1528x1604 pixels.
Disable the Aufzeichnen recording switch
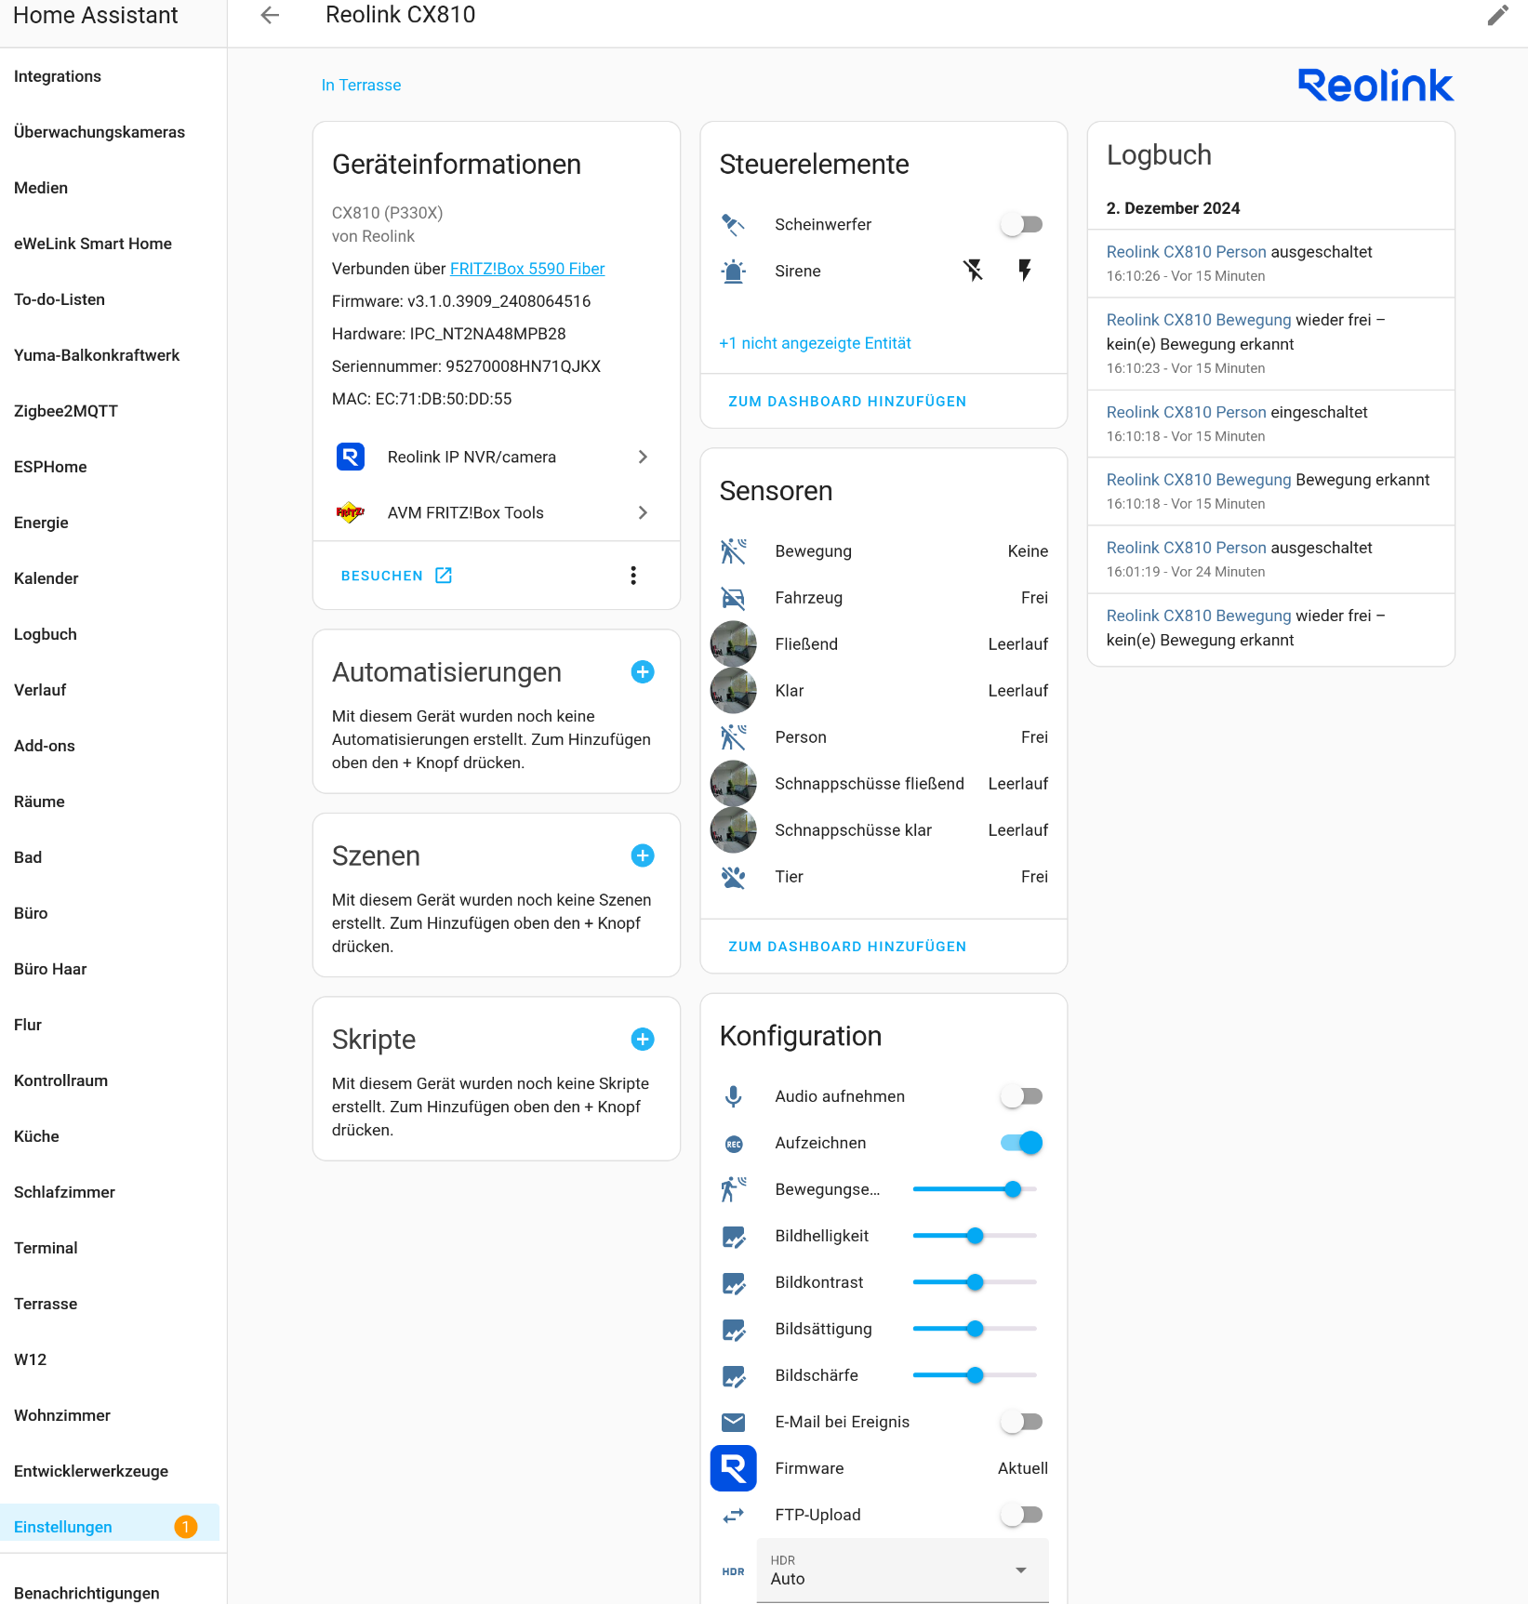click(x=1021, y=1143)
